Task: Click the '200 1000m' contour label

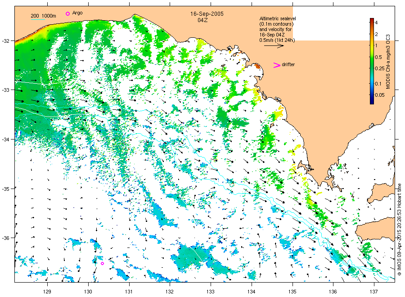Action: click(43, 16)
